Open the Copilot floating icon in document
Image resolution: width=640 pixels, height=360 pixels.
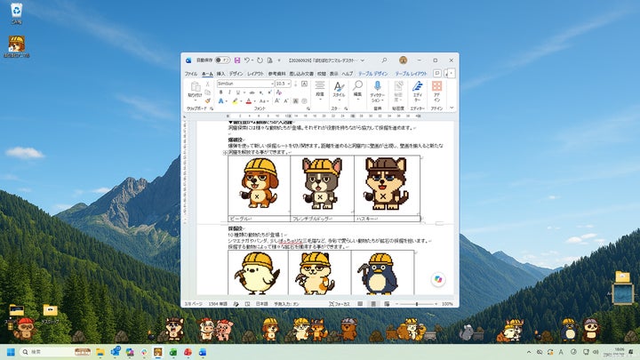pos(438,279)
